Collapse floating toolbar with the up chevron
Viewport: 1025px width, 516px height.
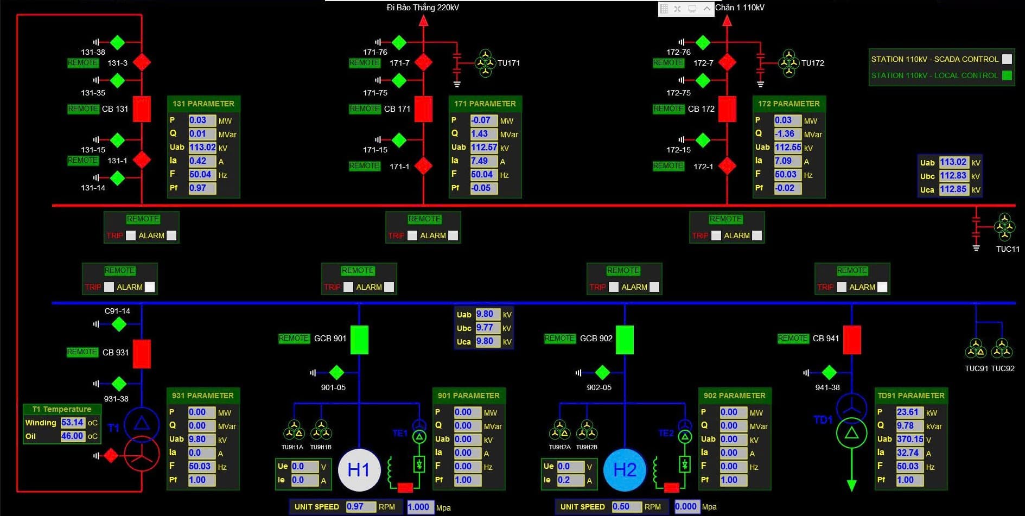(706, 9)
